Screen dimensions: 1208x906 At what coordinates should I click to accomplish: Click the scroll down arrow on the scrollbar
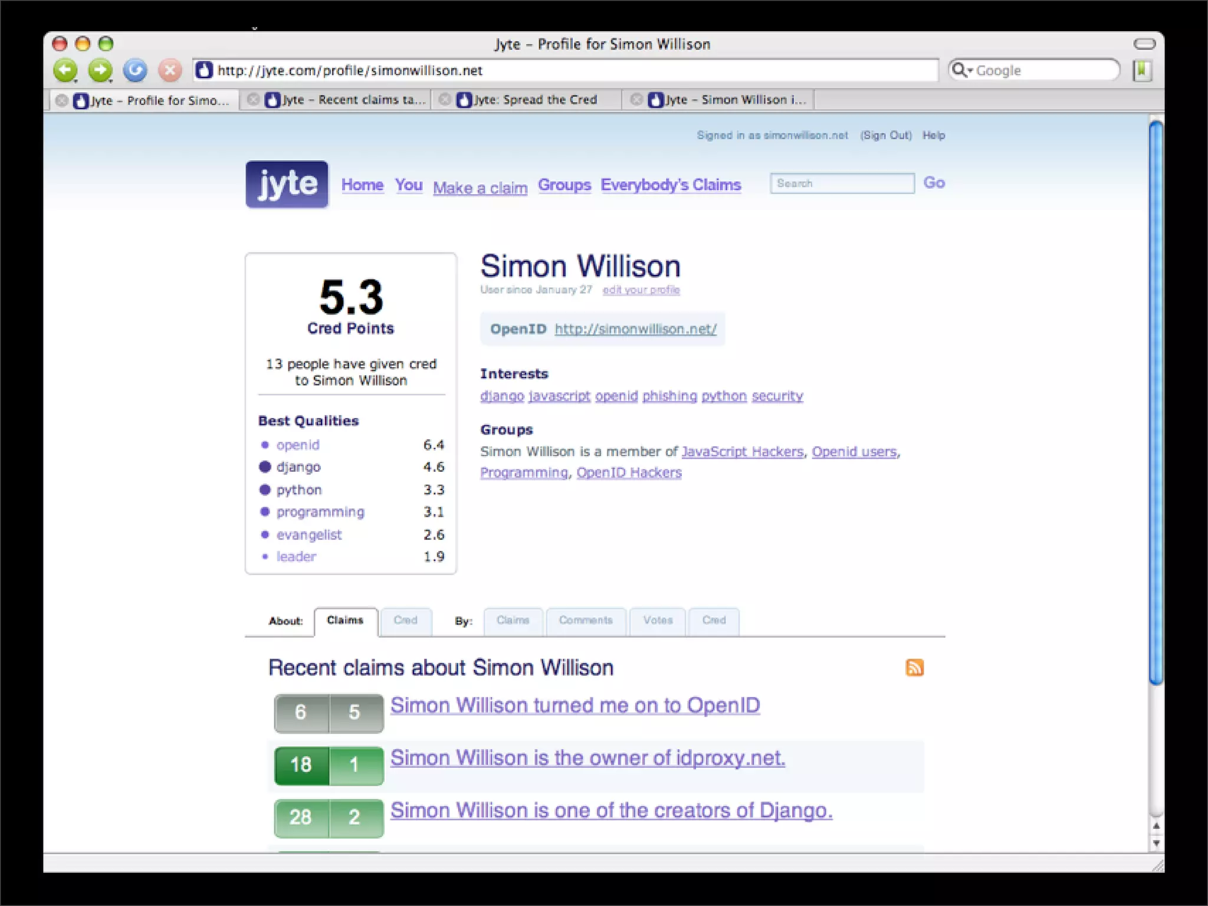(1156, 843)
